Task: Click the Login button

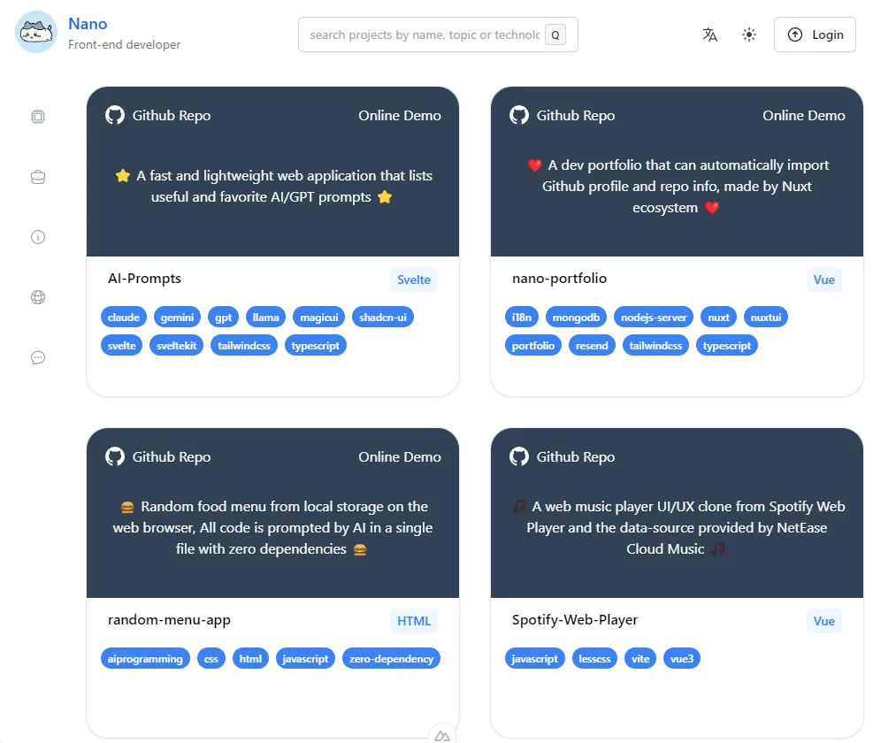Action: click(814, 34)
